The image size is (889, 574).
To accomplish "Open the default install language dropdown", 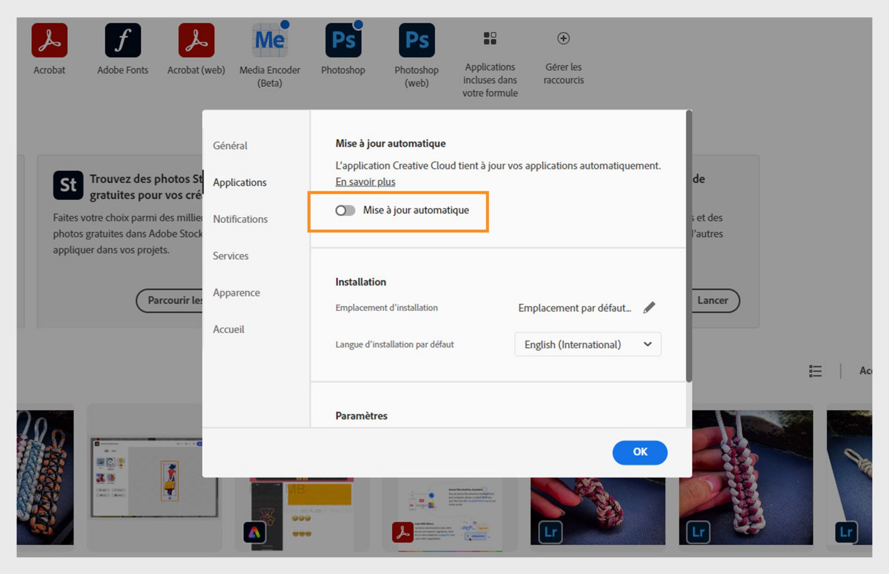I will tap(588, 344).
